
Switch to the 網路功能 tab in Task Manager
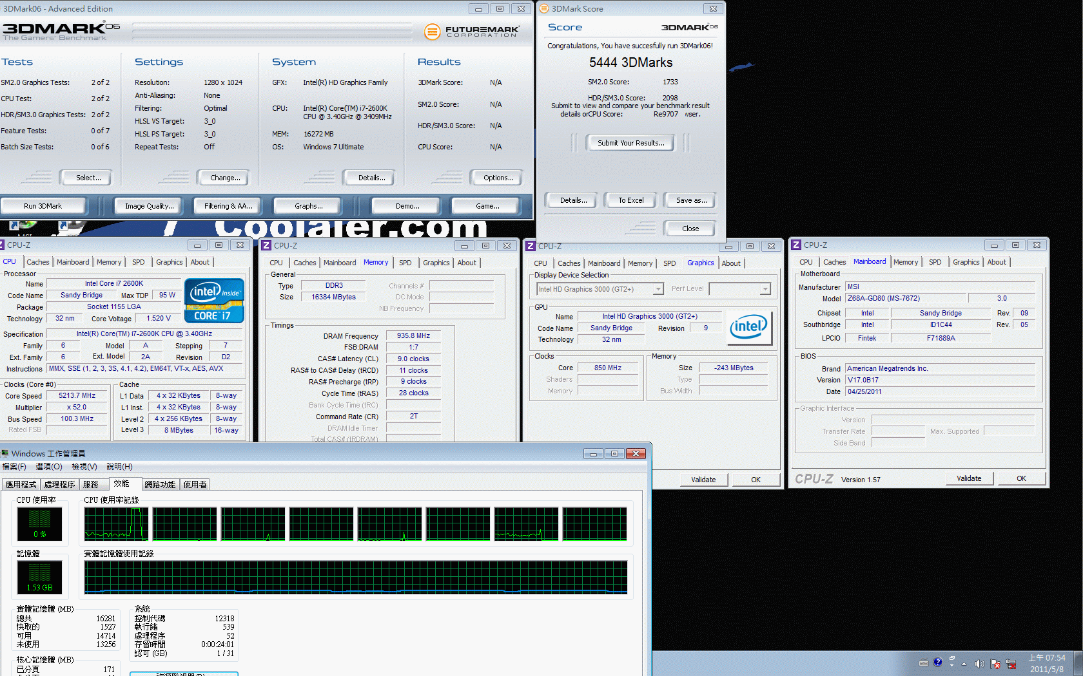point(161,485)
